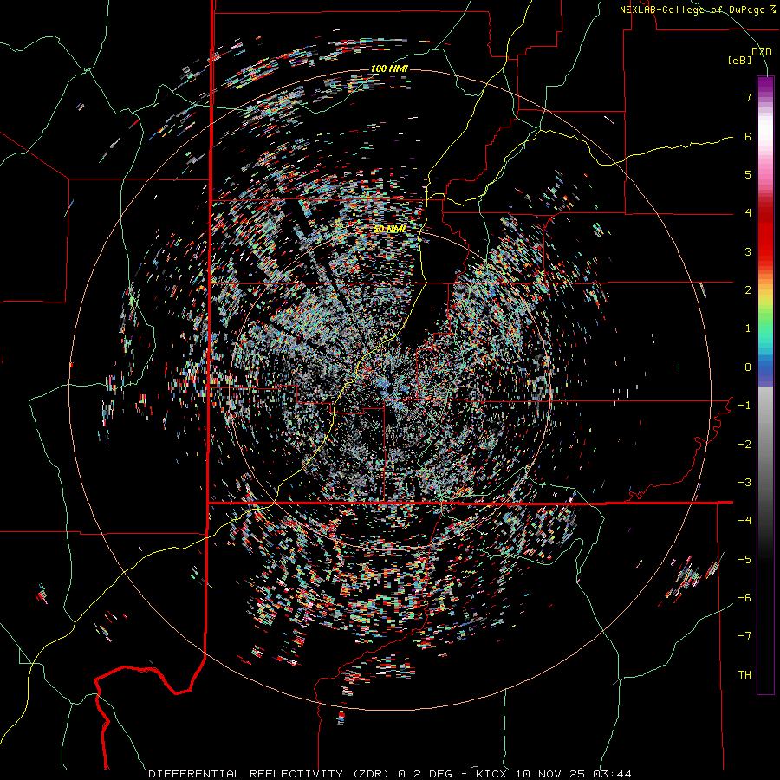Click the 3 value on color scale
This screenshot has height=780, width=780.
(748, 251)
